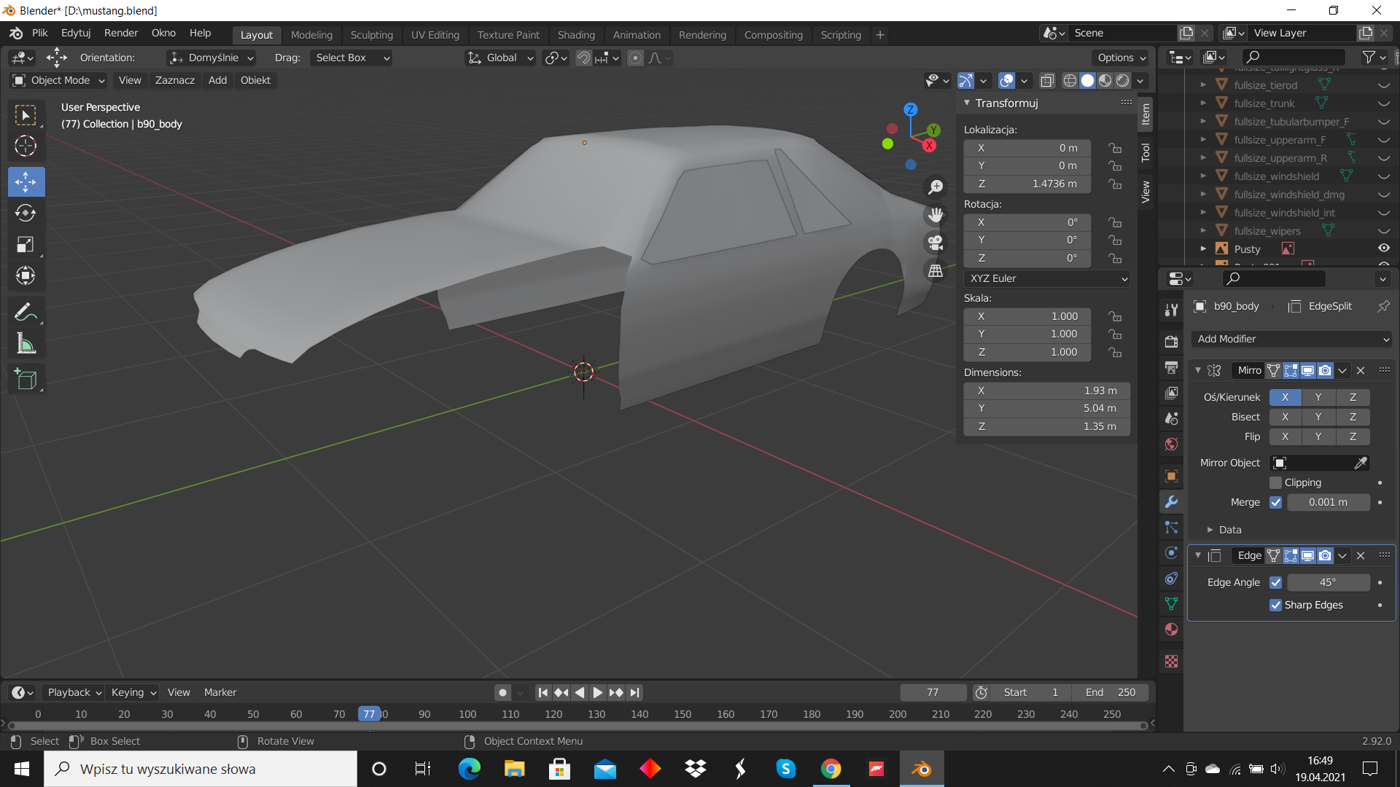Image resolution: width=1400 pixels, height=787 pixels.
Task: Click Obiekt in the viewport header
Action: coord(255,80)
